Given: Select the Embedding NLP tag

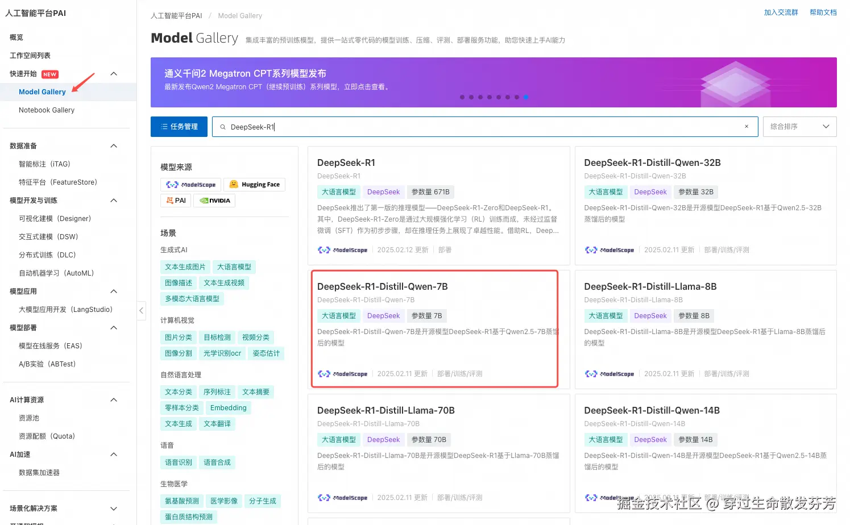Looking at the screenshot, I should pos(229,408).
